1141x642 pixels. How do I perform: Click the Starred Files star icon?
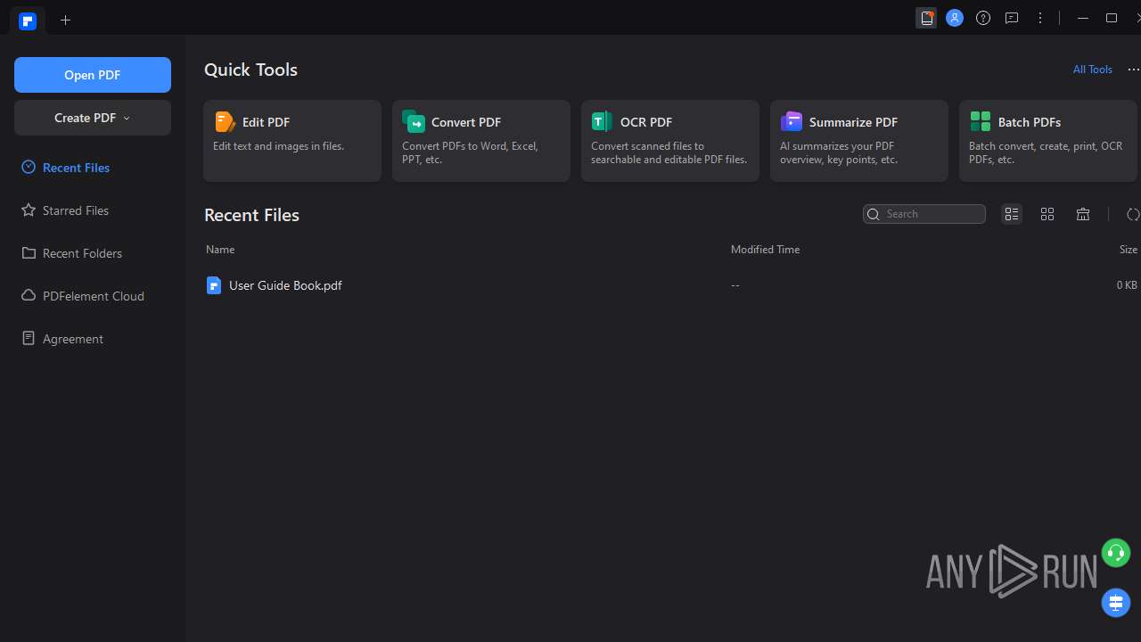(x=29, y=210)
